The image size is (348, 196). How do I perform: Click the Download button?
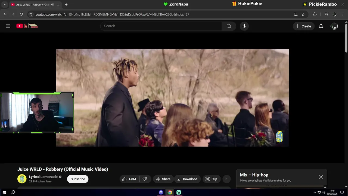pyautogui.click(x=187, y=179)
